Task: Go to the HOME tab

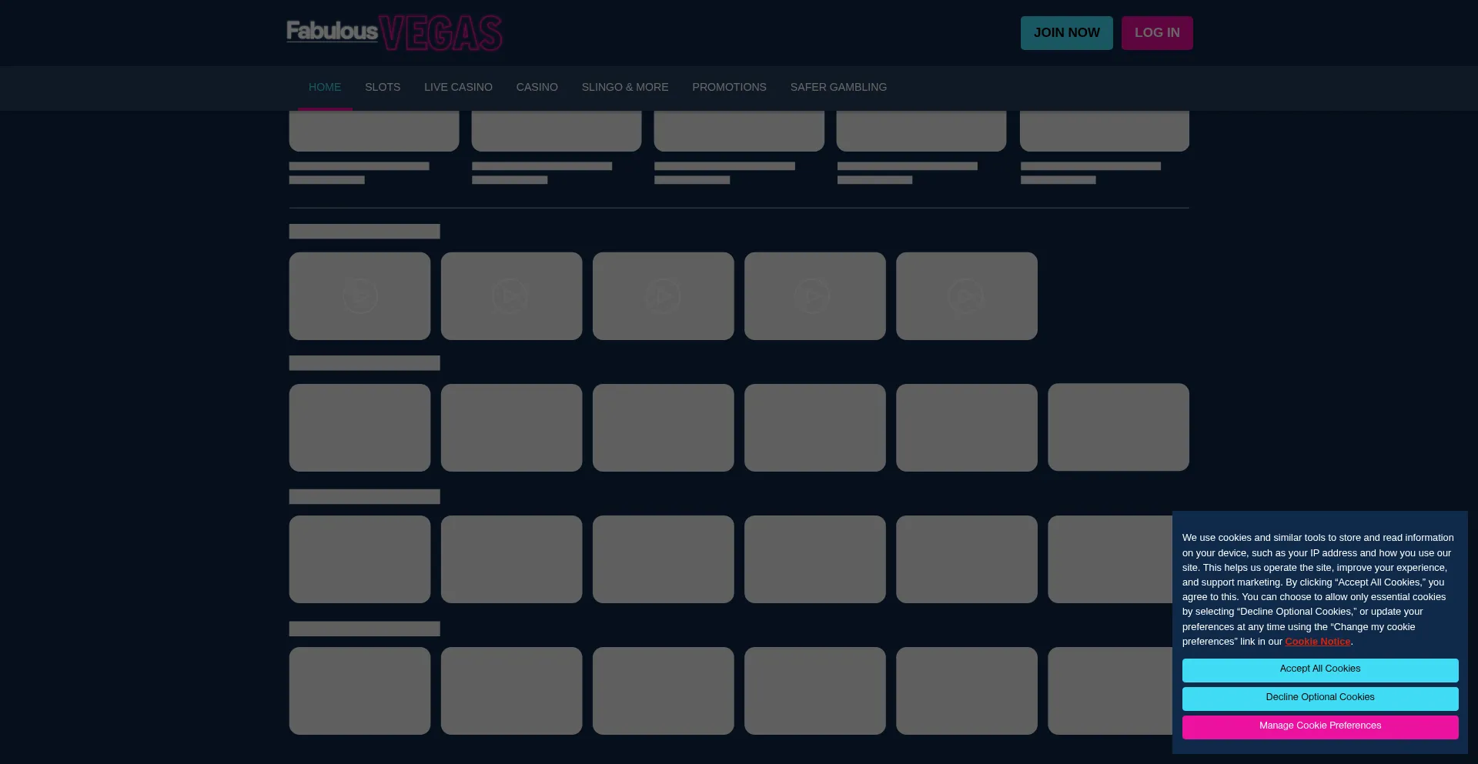Action: (325, 88)
